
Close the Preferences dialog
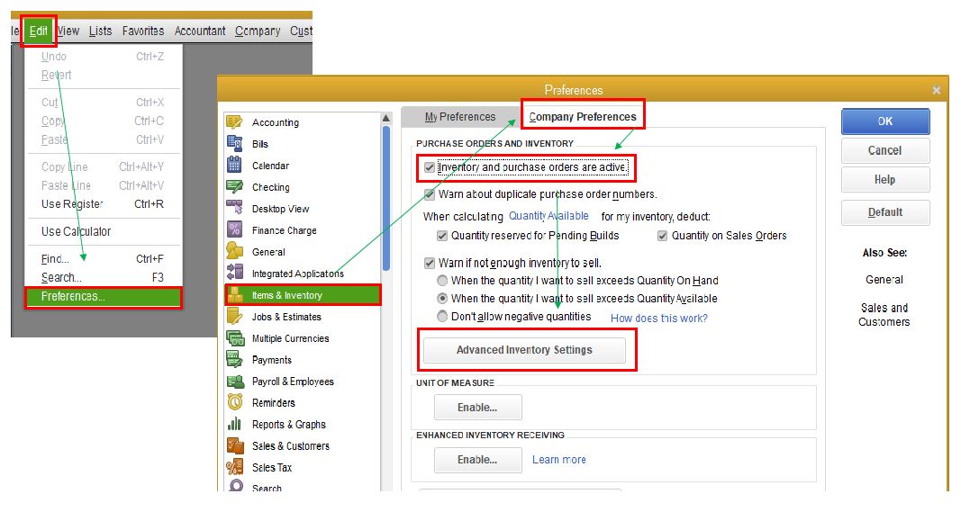point(936,91)
